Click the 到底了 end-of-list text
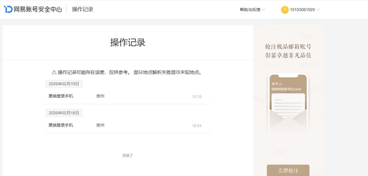 pyautogui.click(x=128, y=156)
